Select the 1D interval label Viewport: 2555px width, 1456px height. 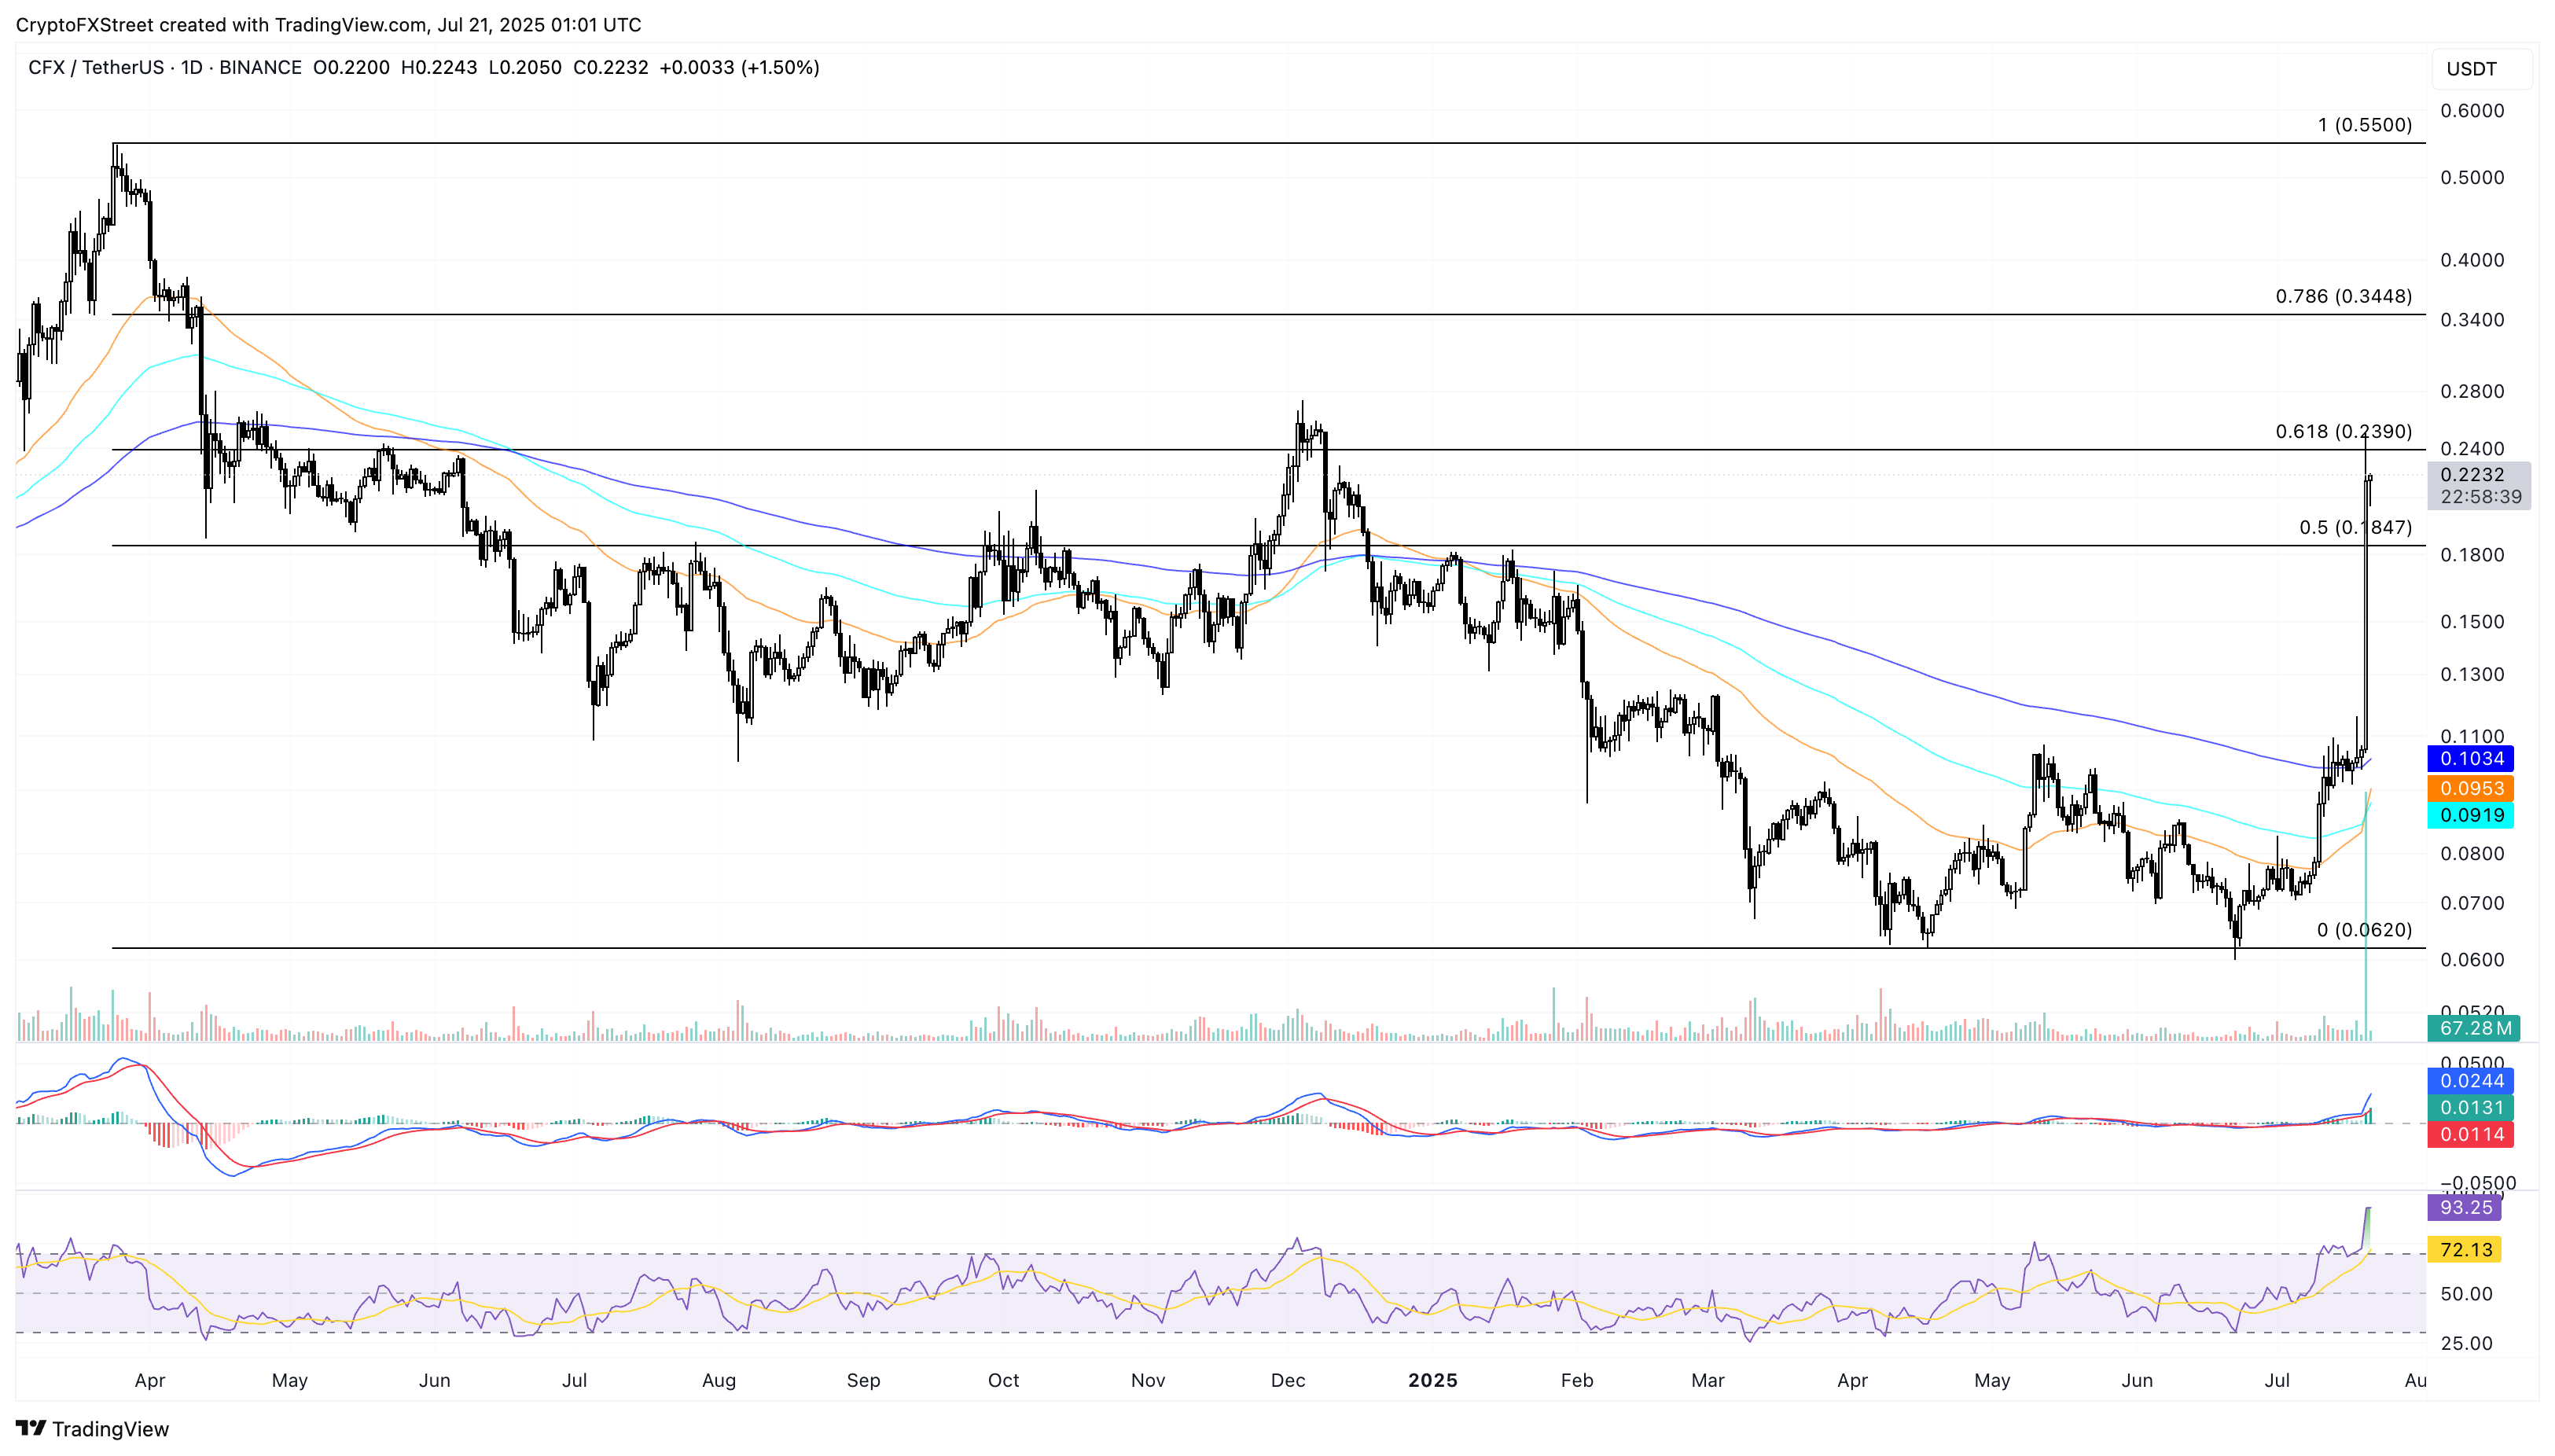[191, 68]
